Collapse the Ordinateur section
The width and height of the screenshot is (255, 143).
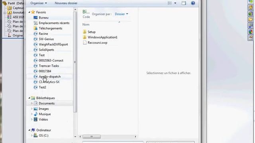29,130
